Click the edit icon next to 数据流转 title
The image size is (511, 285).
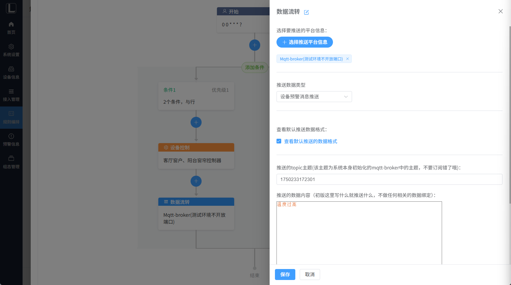pos(306,12)
